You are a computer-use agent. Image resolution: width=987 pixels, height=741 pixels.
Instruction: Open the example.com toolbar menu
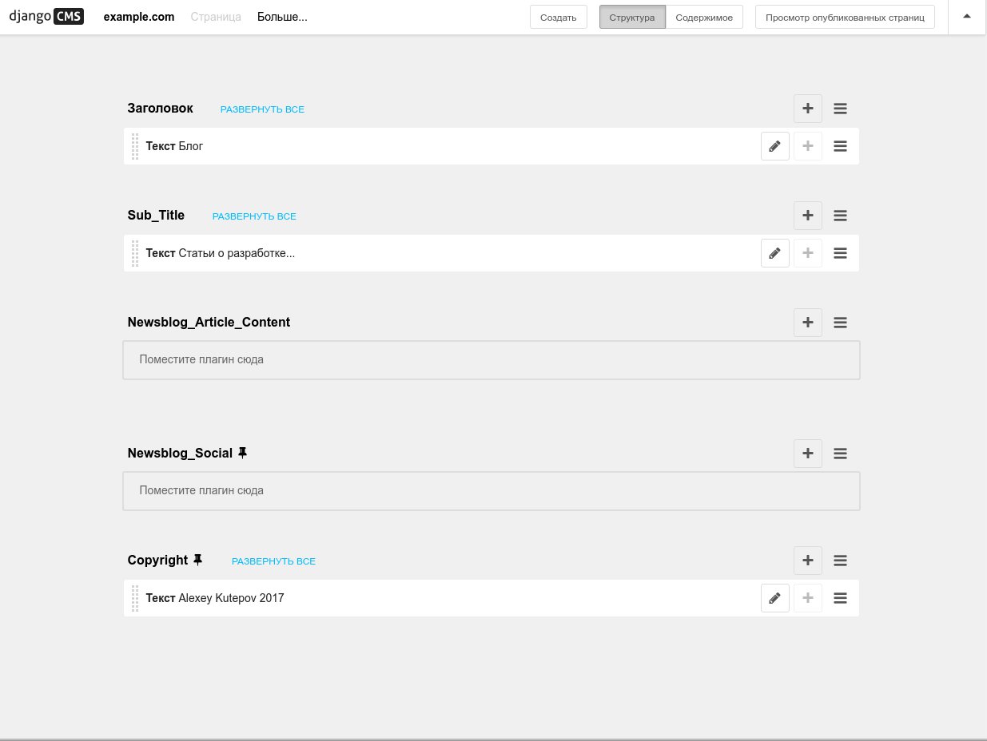pyautogui.click(x=139, y=17)
